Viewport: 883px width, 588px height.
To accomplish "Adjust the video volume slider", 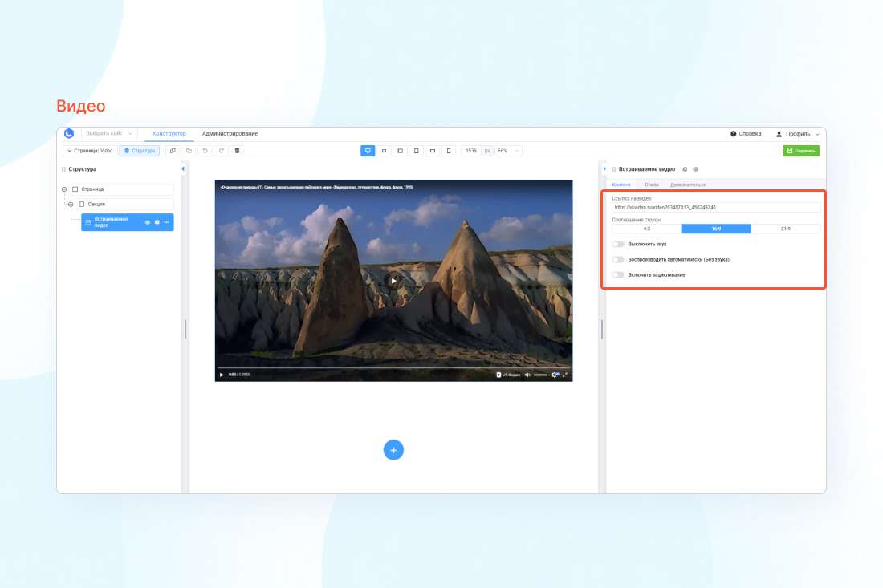I will click(x=540, y=375).
